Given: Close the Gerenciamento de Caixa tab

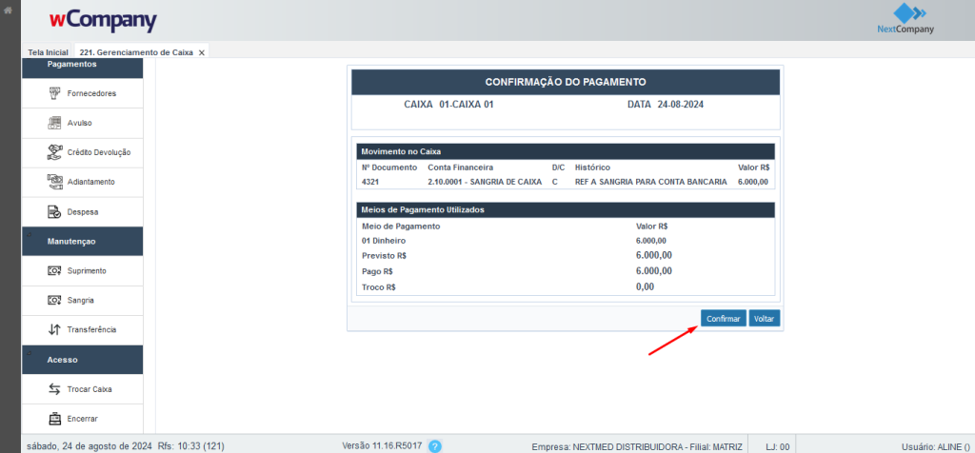Looking at the screenshot, I should pyautogui.click(x=201, y=52).
